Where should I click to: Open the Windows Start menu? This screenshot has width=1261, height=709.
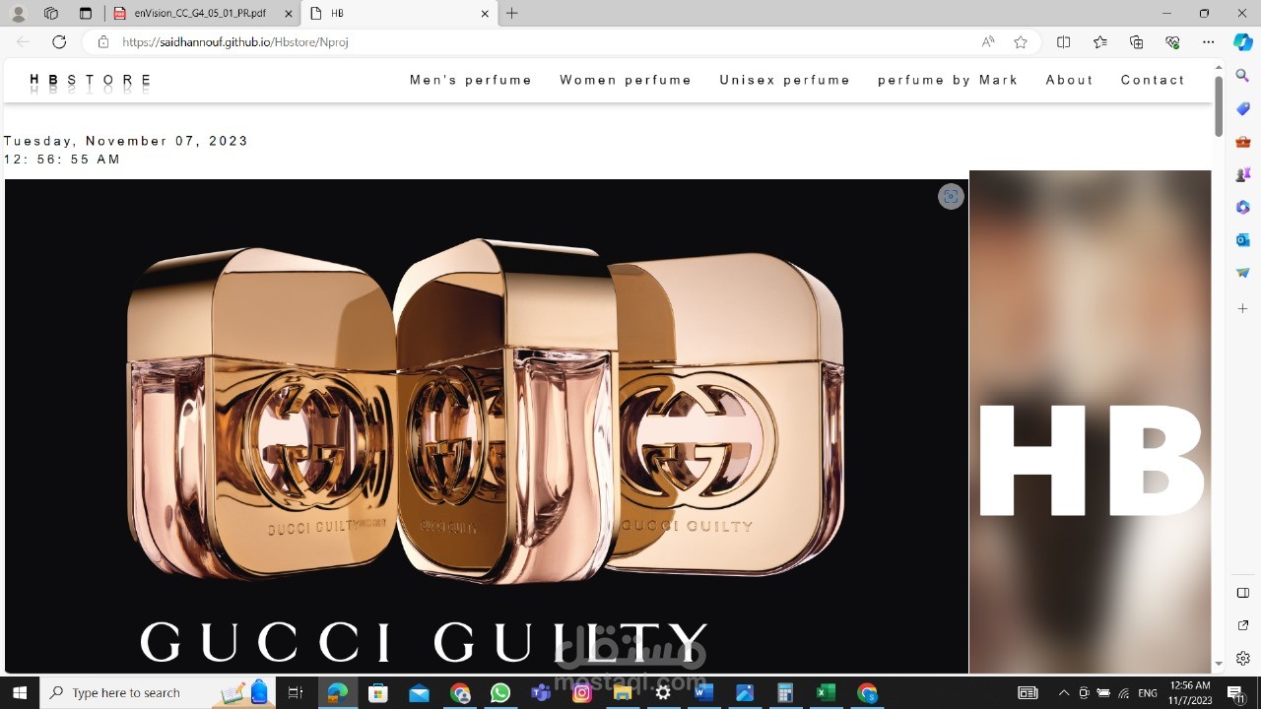20,692
